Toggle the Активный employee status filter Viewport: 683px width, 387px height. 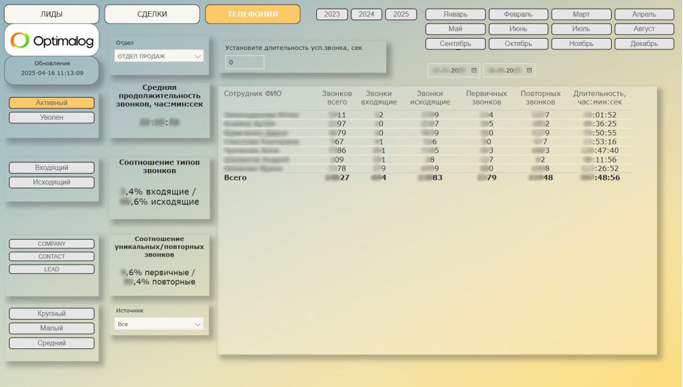coord(51,103)
